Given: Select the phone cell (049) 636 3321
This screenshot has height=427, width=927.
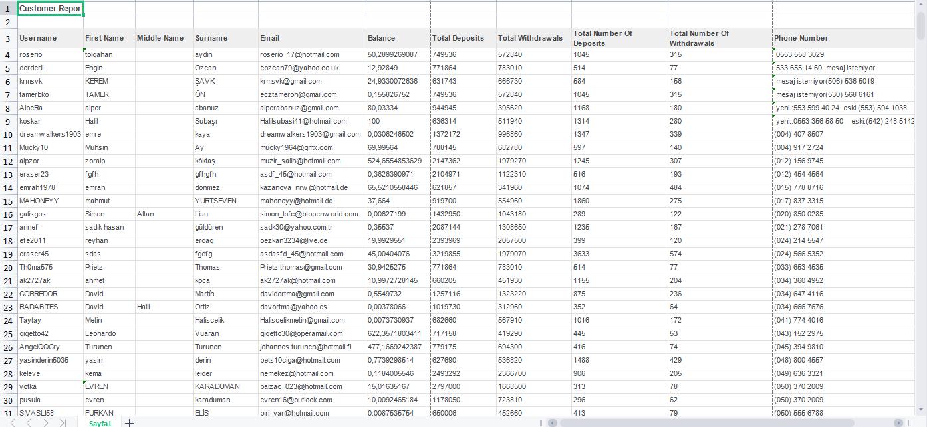Looking at the screenshot, I should point(844,373).
